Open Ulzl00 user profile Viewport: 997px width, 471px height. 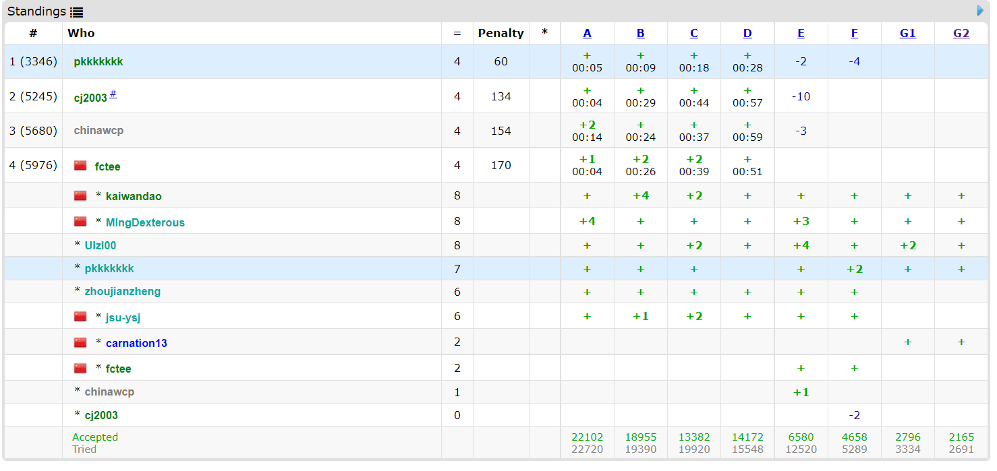pos(101,245)
